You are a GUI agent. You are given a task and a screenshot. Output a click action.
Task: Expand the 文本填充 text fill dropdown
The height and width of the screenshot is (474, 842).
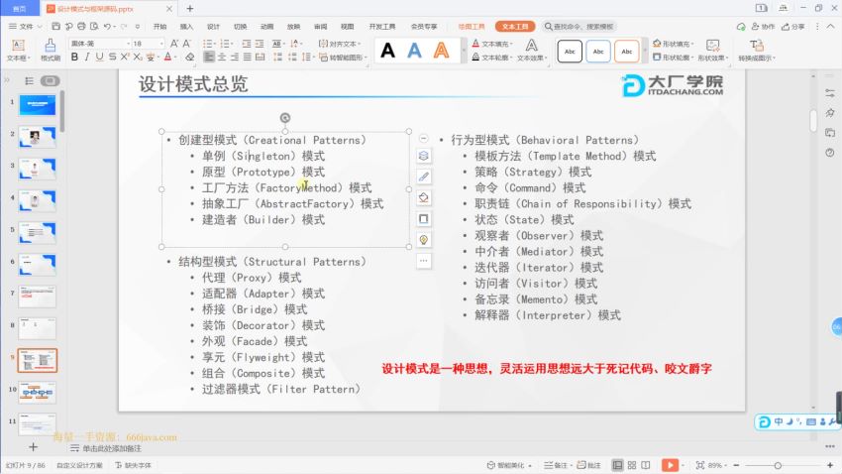tap(513, 44)
